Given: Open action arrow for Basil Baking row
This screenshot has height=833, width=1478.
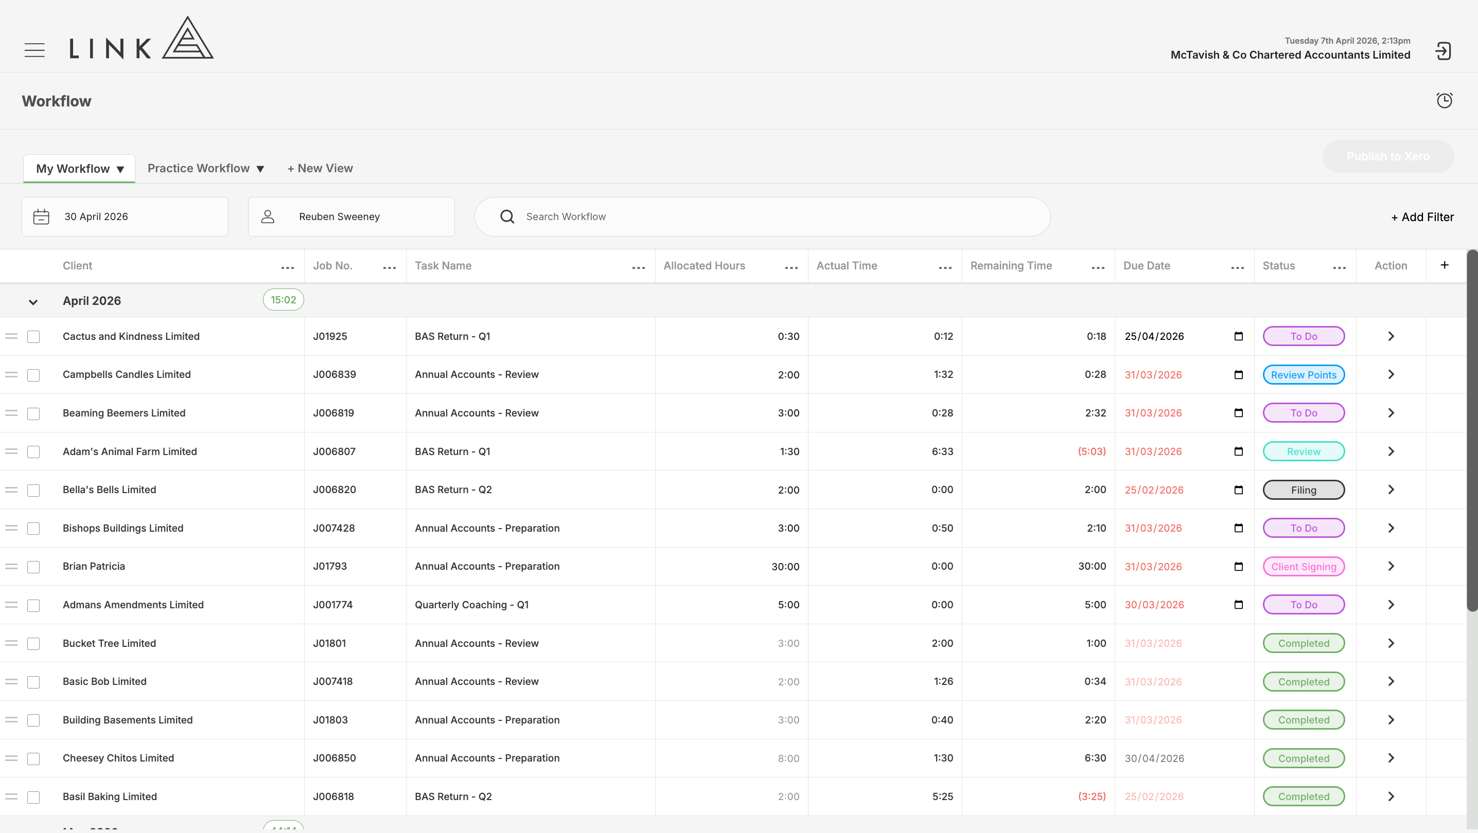Looking at the screenshot, I should point(1391,796).
